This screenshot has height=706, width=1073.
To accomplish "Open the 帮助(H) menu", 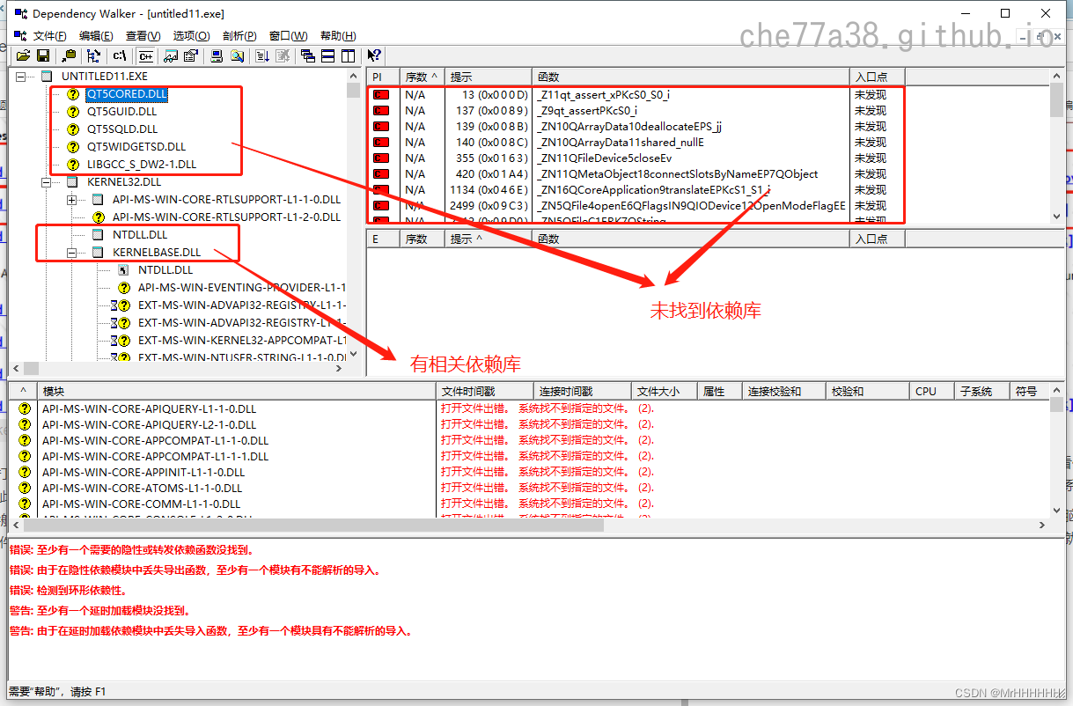I will pyautogui.click(x=338, y=36).
